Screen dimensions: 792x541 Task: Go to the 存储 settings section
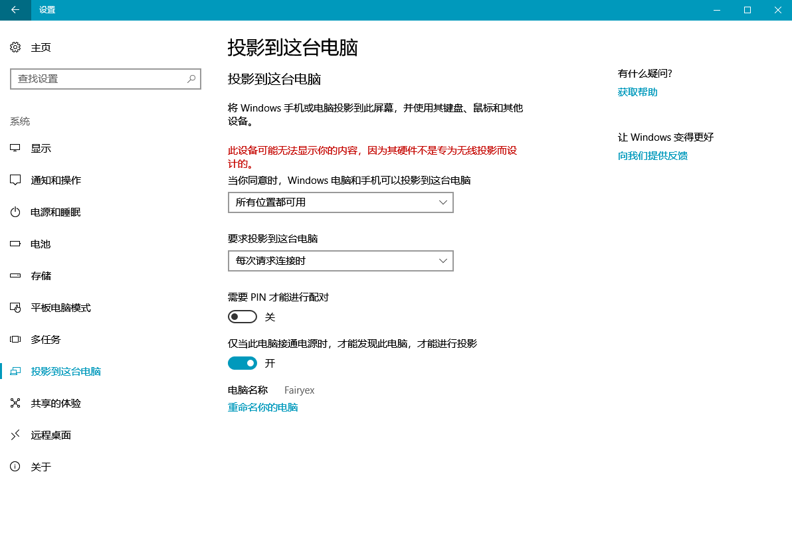[x=41, y=275]
